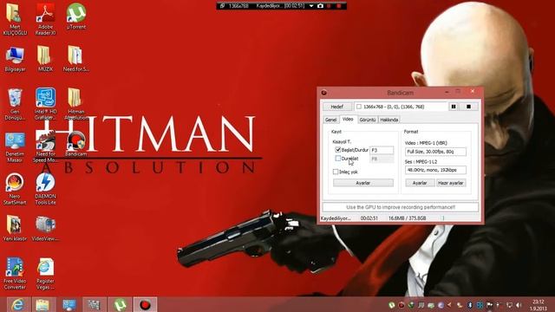
Task: Open the Intel HD Grafikler shortcut
Action: pyautogui.click(x=45, y=104)
